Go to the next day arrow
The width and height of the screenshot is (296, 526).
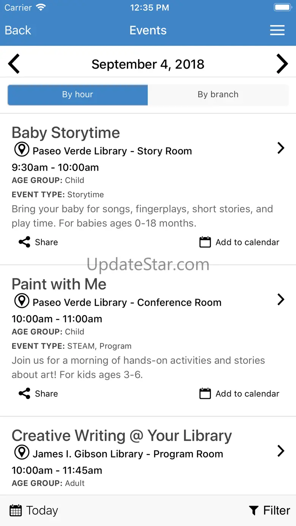[x=282, y=64]
